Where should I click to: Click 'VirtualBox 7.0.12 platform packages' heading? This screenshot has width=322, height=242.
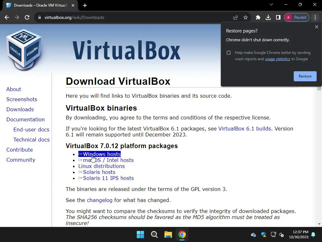pos(122,146)
